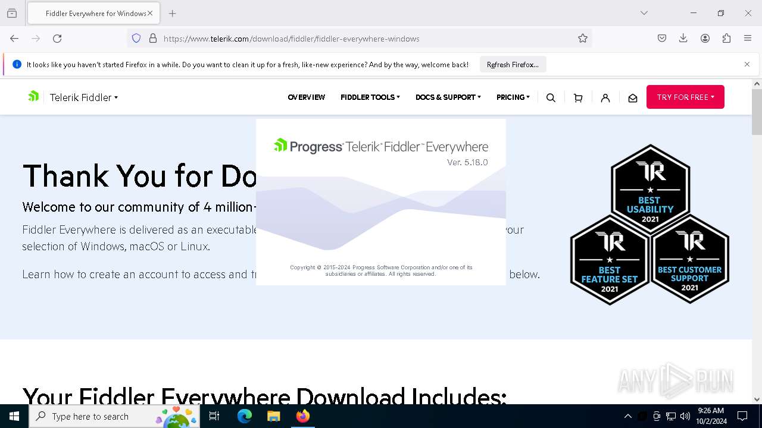Open the shopping cart icon

(x=578, y=97)
